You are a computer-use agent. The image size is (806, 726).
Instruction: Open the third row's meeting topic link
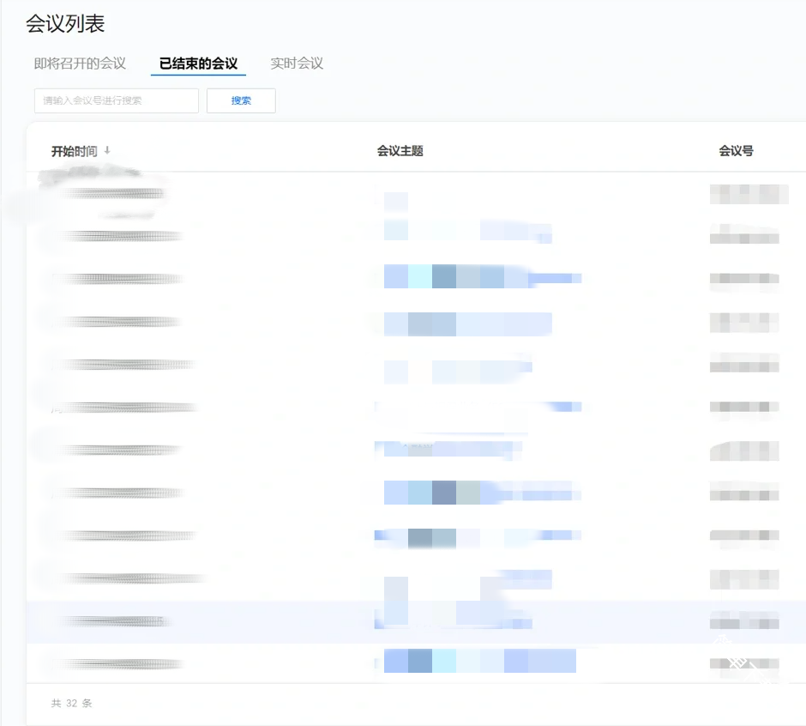(x=482, y=277)
